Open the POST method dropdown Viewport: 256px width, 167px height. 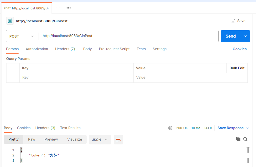click(x=22, y=36)
